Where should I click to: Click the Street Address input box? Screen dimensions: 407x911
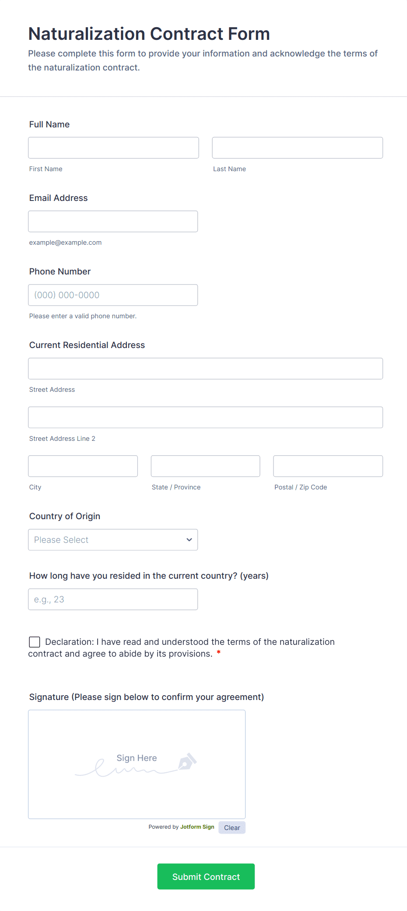coord(205,368)
